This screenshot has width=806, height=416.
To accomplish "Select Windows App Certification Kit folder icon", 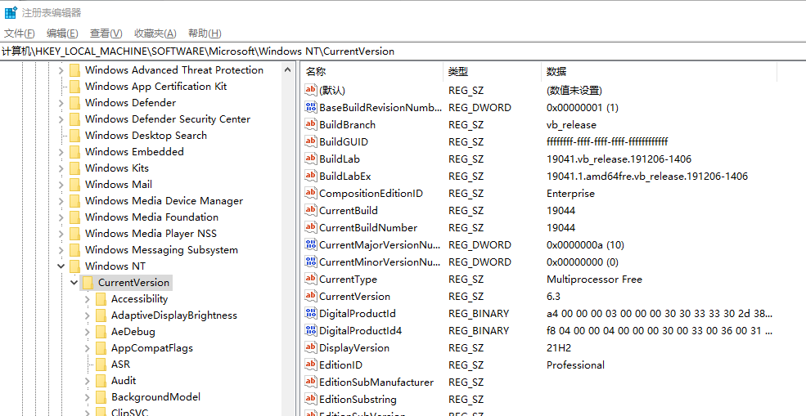I will click(x=75, y=87).
